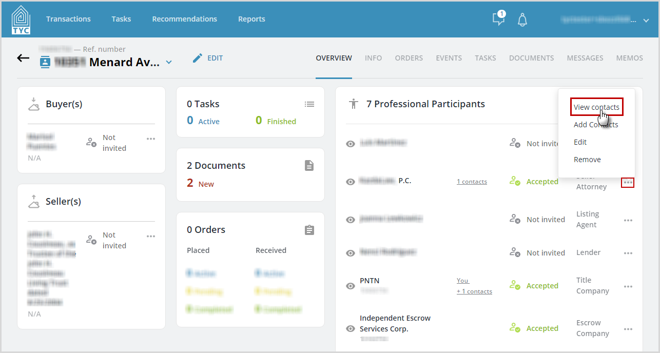Click the '0 Orders' heading

tap(206, 230)
